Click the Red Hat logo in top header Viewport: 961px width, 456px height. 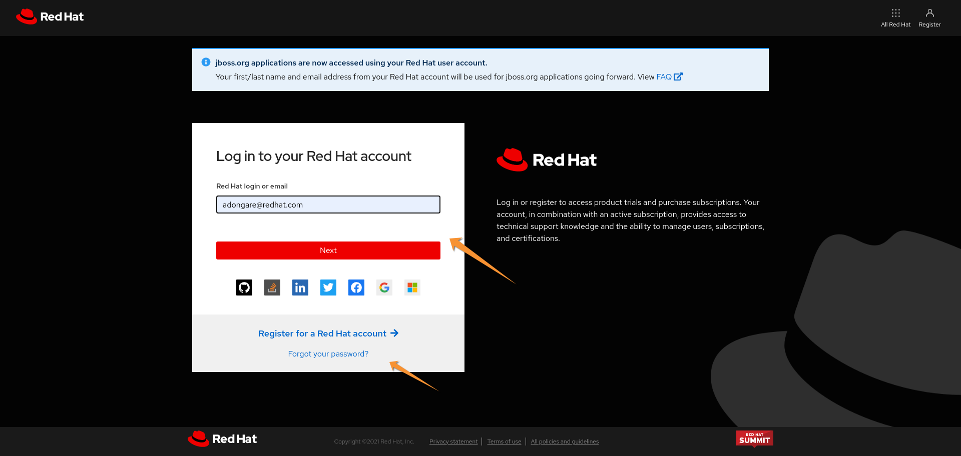50,16
